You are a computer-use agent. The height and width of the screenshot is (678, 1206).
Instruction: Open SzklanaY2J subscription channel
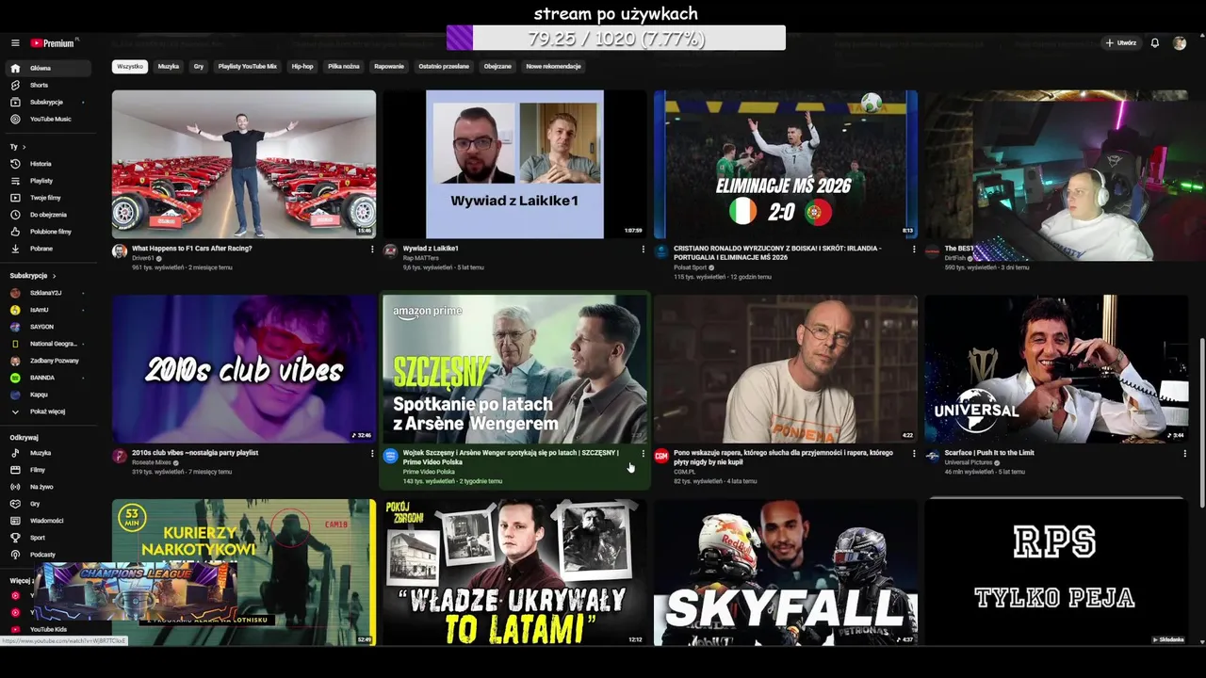point(47,293)
